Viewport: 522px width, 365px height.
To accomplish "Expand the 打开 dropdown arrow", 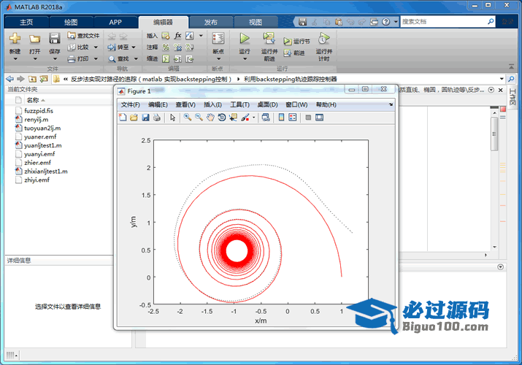I will [35, 59].
